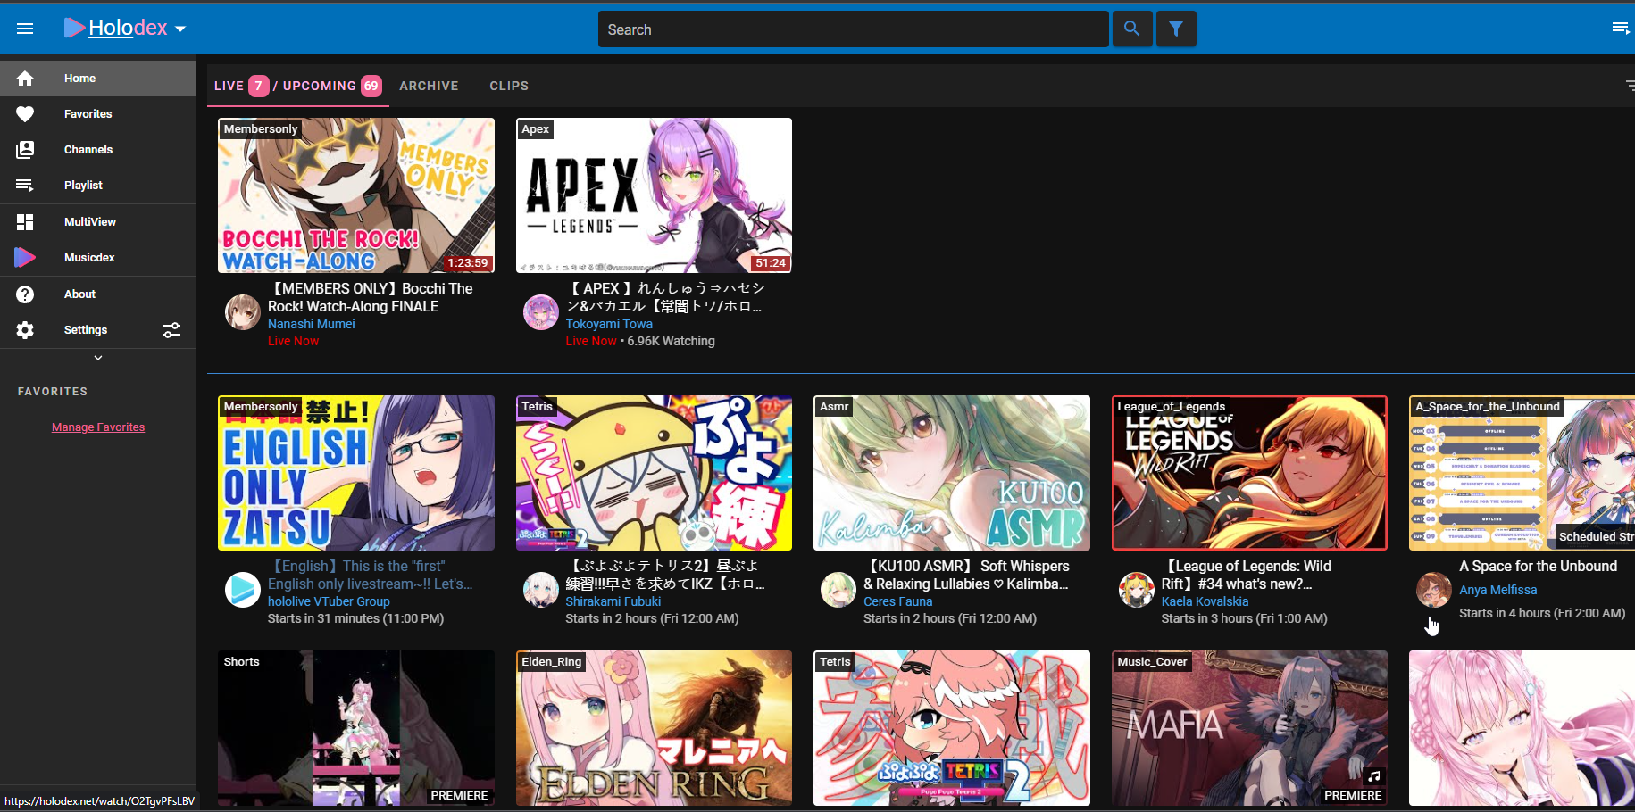Switch to the Clips tab
This screenshot has height=812, width=1635.
[509, 86]
